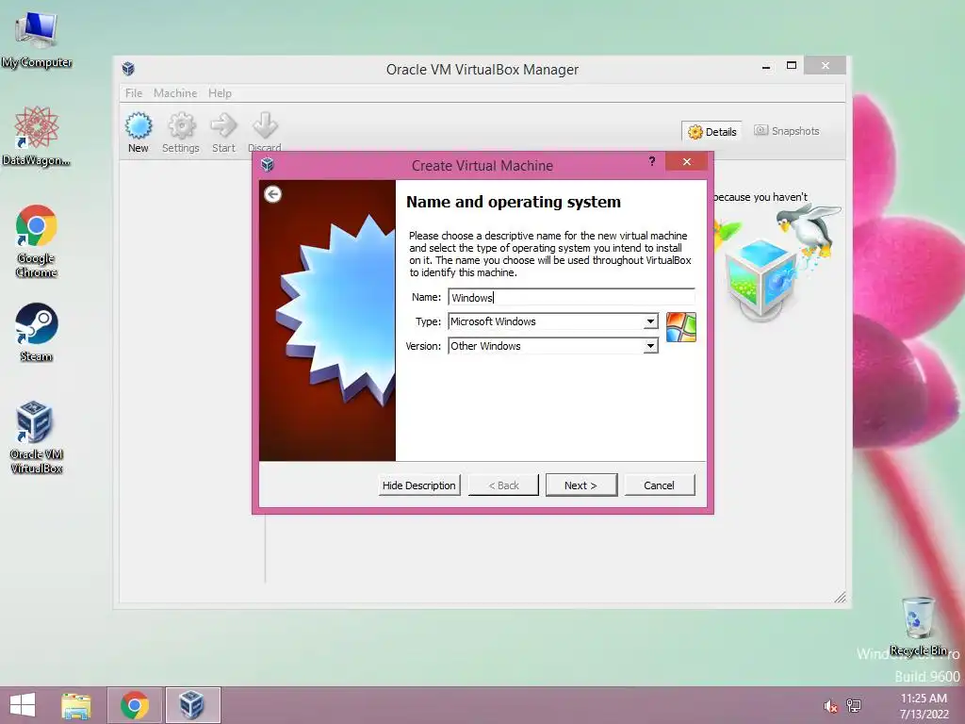Expand the Type dropdown
Screen dimensions: 965x724
pos(650,321)
